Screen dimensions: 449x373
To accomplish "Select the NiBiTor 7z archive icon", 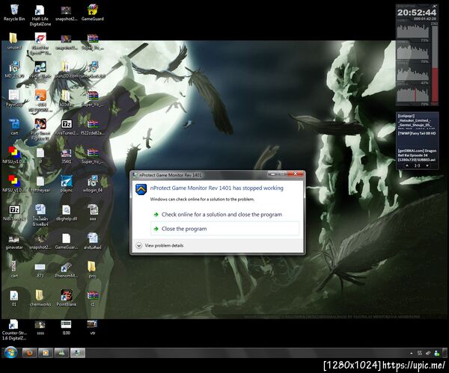I will [14, 213].
